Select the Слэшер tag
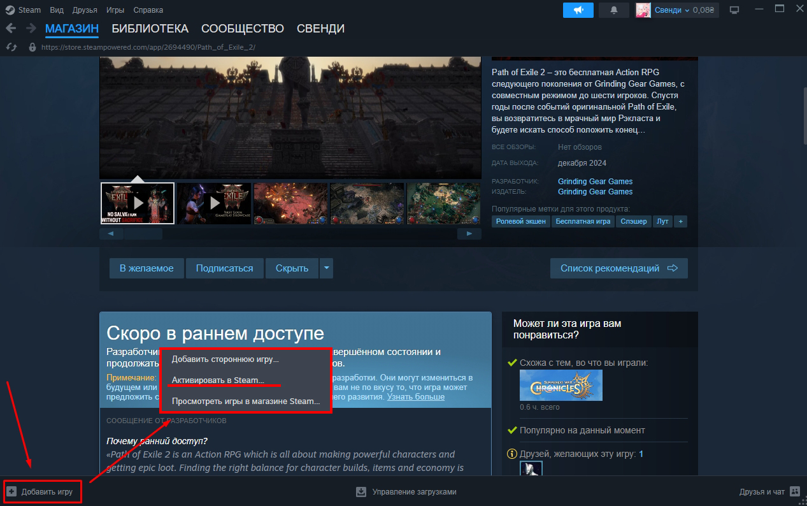807x506 pixels. (x=634, y=221)
